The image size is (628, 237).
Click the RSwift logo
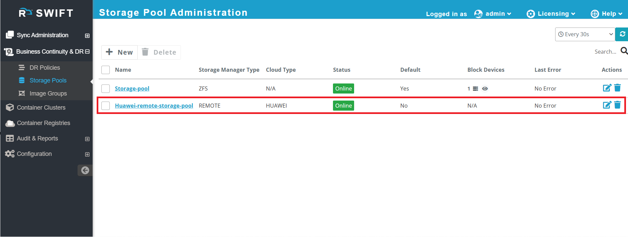coord(46,13)
